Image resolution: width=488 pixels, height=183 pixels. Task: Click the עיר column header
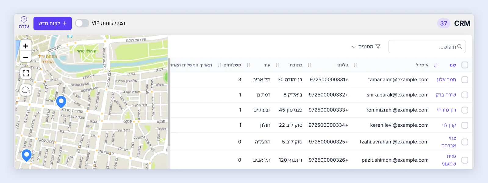point(267,65)
